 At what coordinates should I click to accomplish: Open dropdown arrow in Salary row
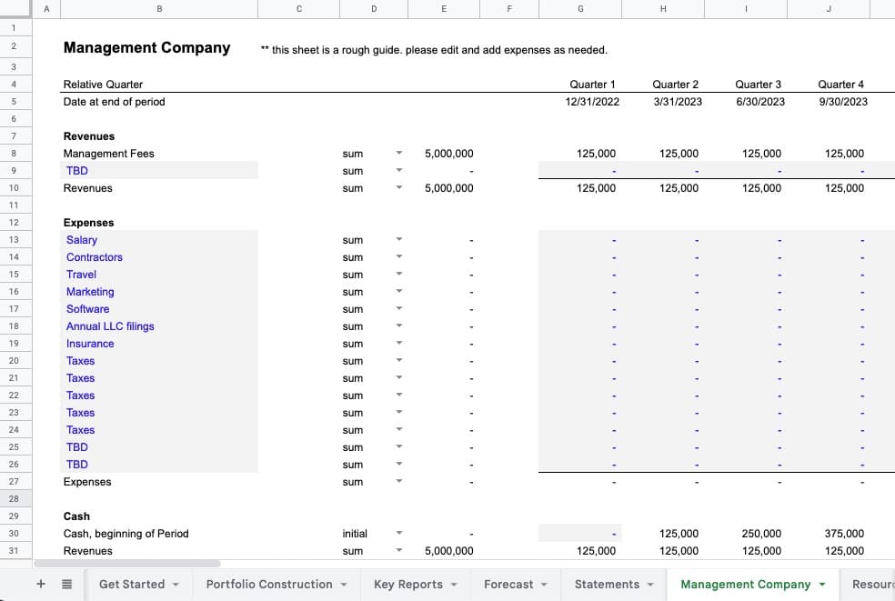pyautogui.click(x=398, y=240)
